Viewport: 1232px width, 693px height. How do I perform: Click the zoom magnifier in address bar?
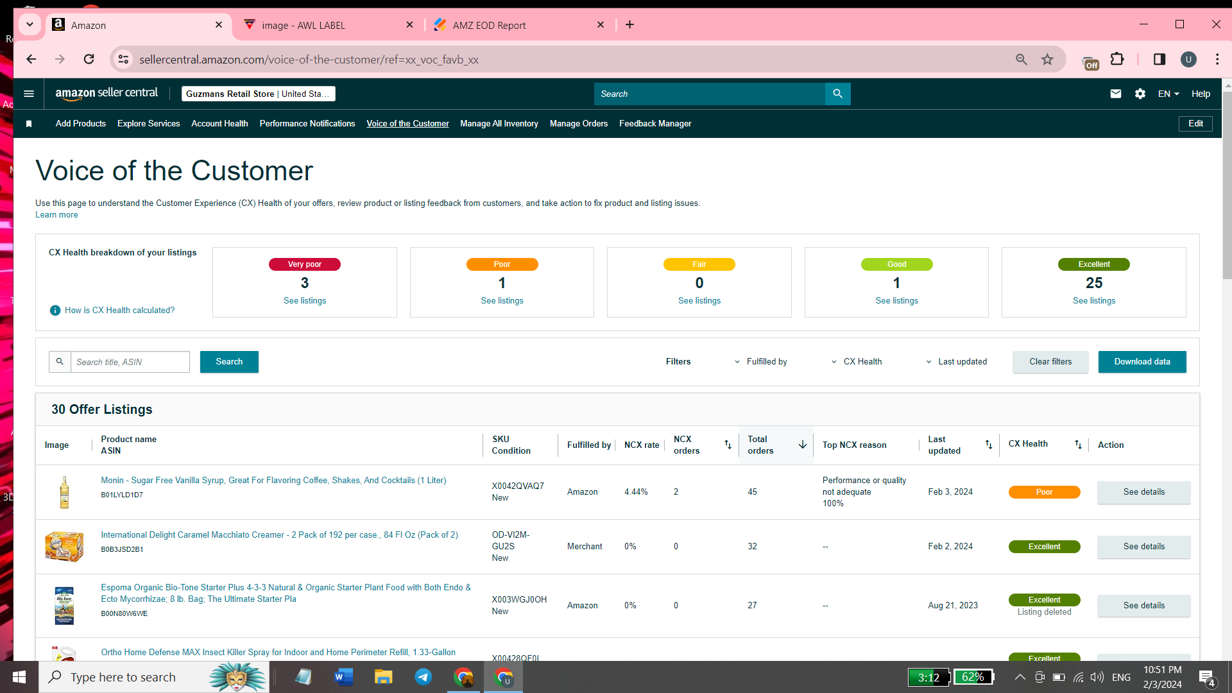[x=1022, y=60]
